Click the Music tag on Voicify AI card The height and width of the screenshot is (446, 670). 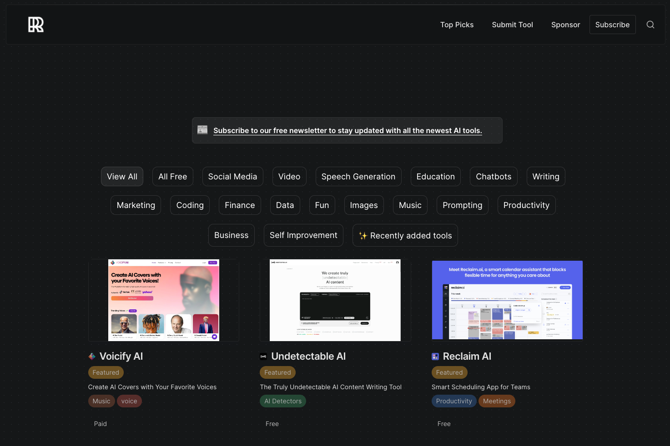101,401
